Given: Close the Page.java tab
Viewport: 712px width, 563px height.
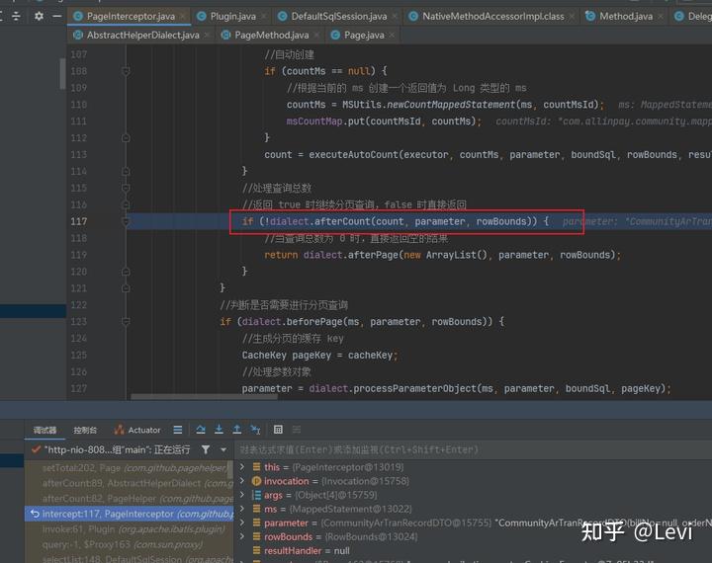Looking at the screenshot, I should coord(392,35).
